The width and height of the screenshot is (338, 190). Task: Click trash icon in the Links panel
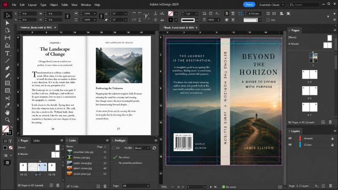click(105, 186)
